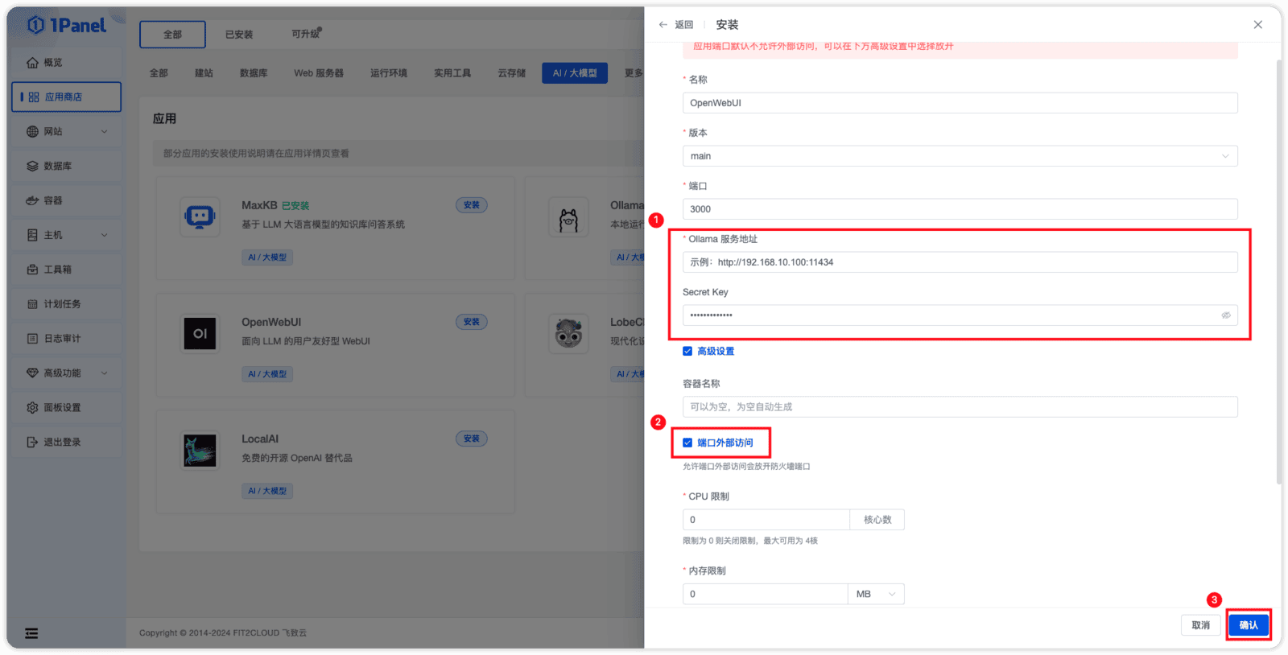Filter apps by 云存储 category

click(511, 73)
